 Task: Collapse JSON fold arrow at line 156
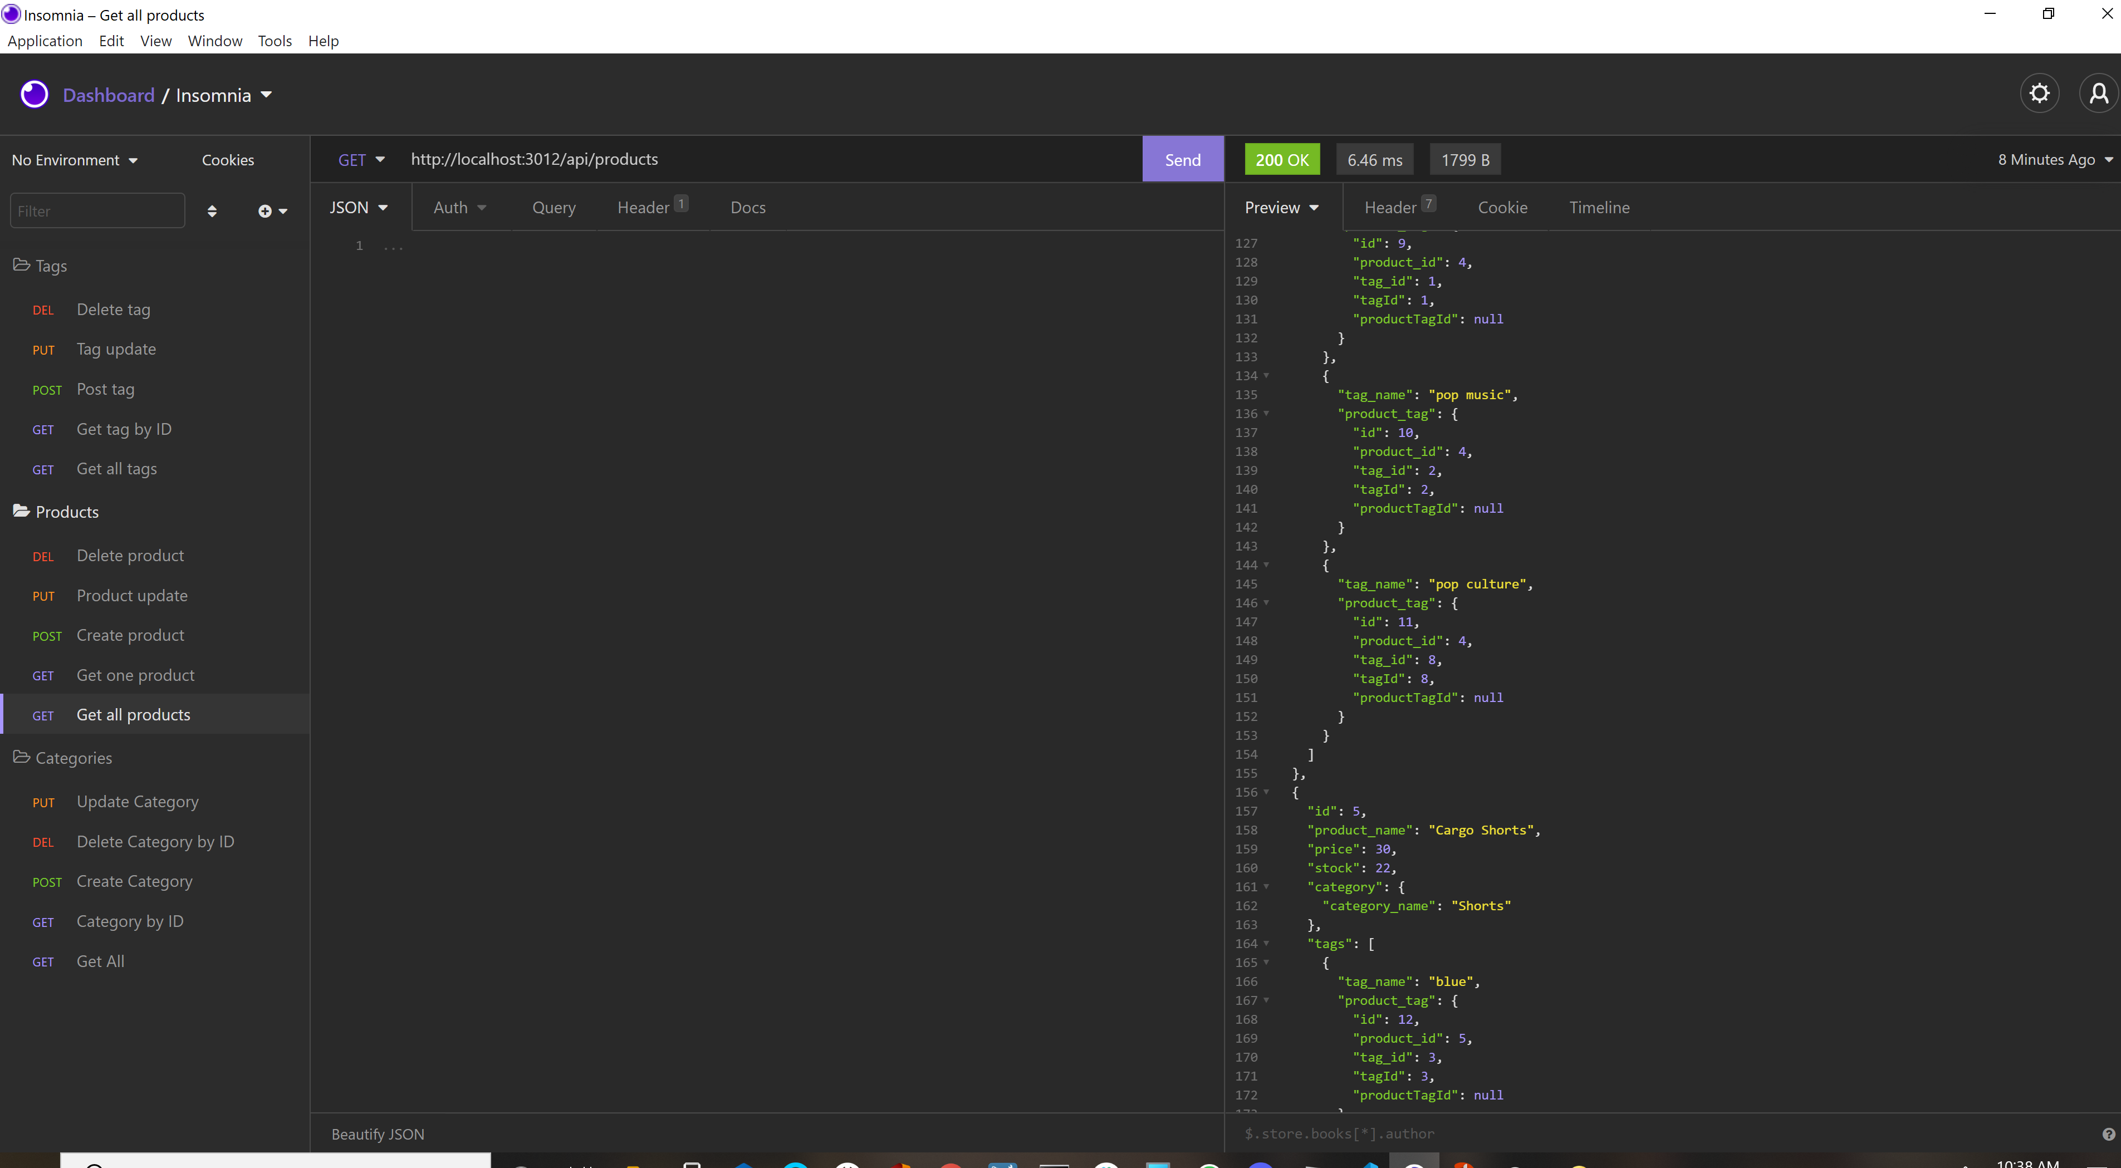click(1266, 792)
